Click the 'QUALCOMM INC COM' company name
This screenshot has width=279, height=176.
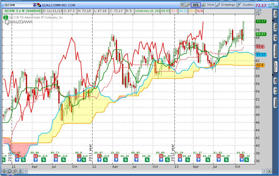59,5
